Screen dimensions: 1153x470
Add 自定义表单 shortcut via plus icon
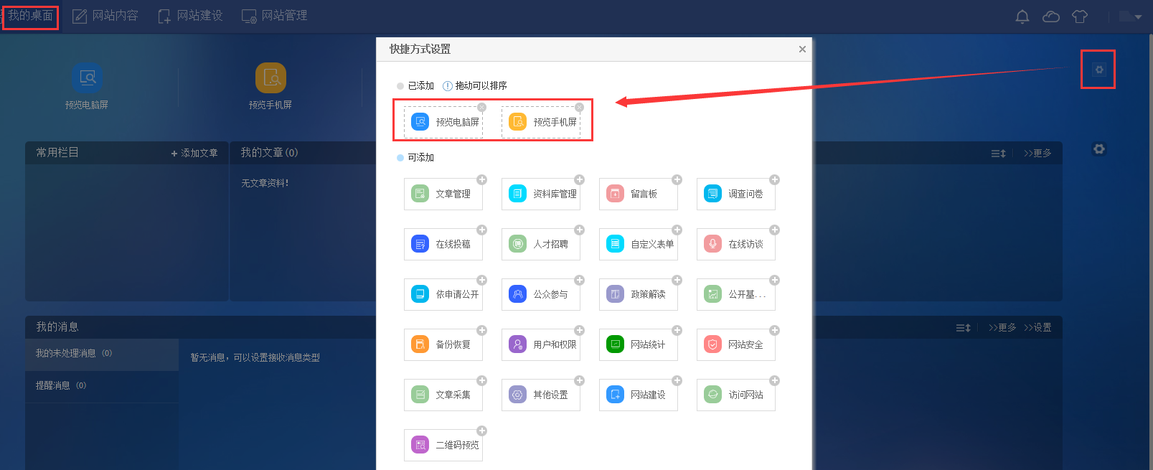tap(677, 230)
